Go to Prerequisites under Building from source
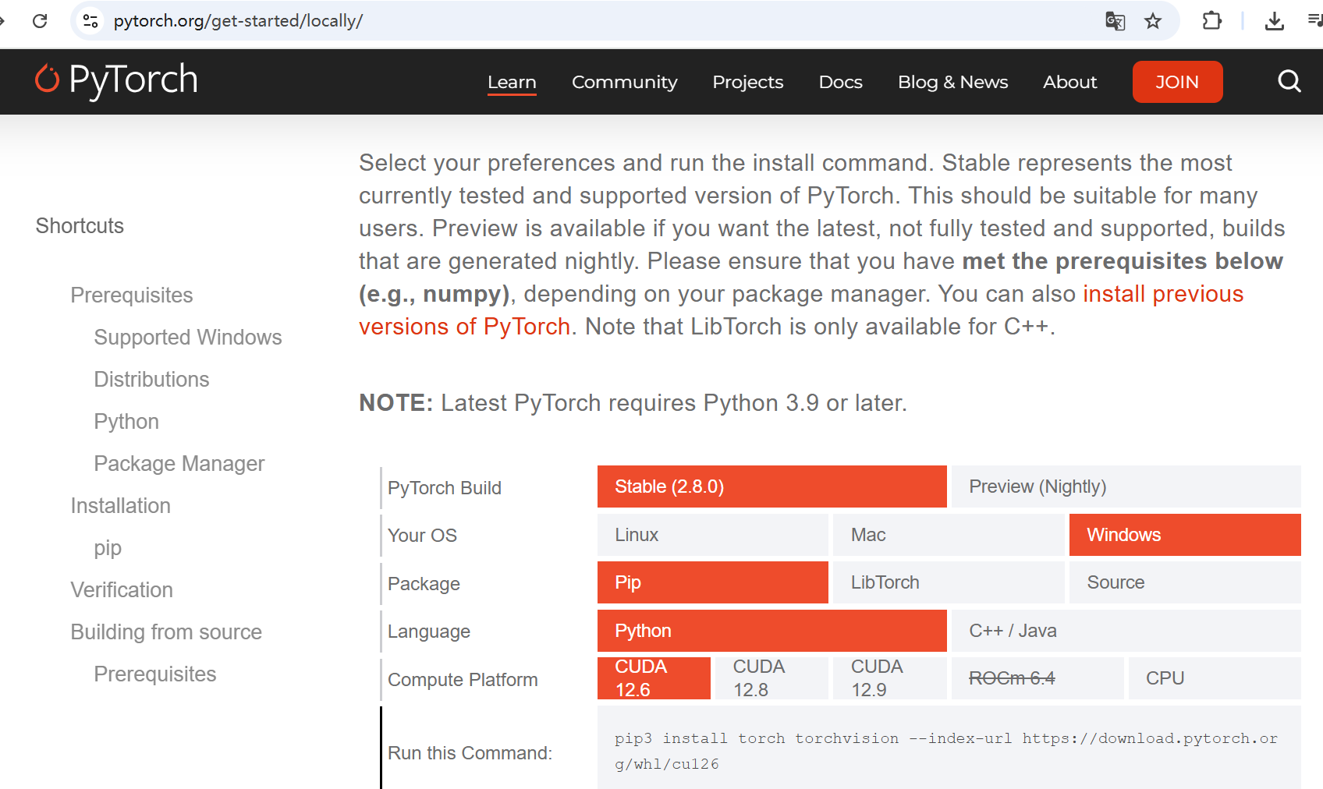This screenshot has width=1323, height=789. coord(155,674)
